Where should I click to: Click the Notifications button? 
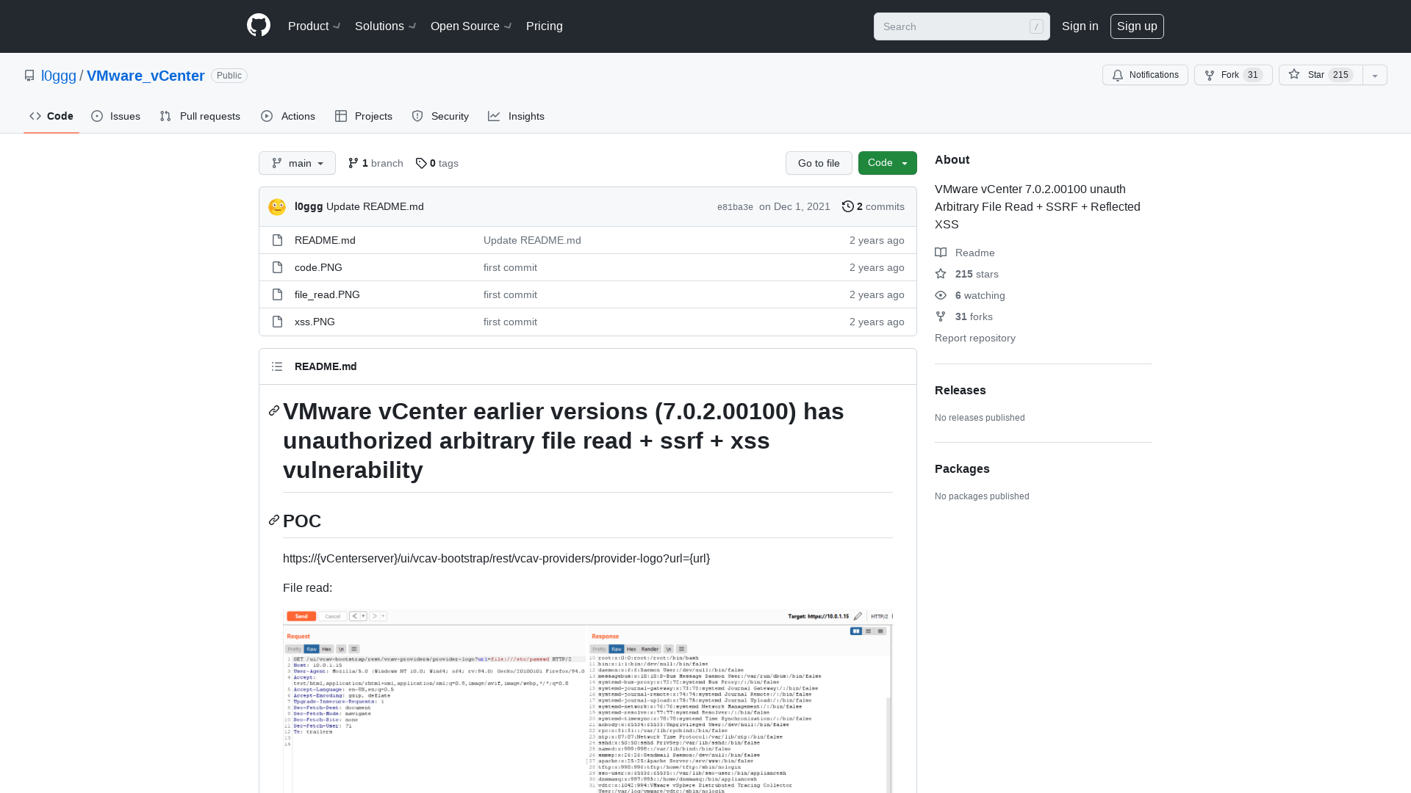coord(1145,75)
